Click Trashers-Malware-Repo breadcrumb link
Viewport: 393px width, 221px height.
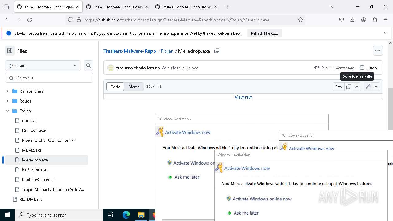130,51
